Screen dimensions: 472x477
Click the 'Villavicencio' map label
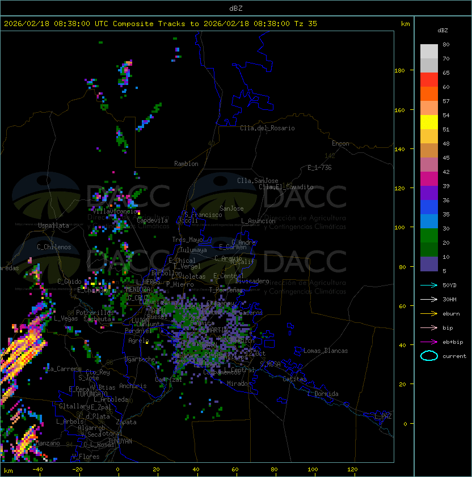tap(115, 211)
